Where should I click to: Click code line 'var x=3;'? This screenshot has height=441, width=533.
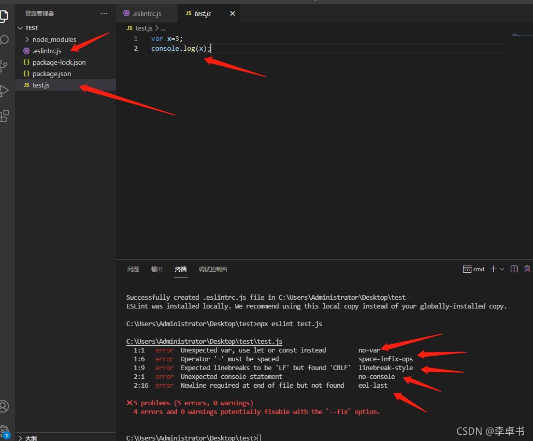click(x=167, y=39)
